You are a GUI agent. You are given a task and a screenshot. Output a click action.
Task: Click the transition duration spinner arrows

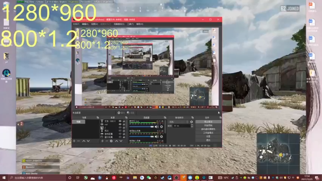[x=192, y=126]
